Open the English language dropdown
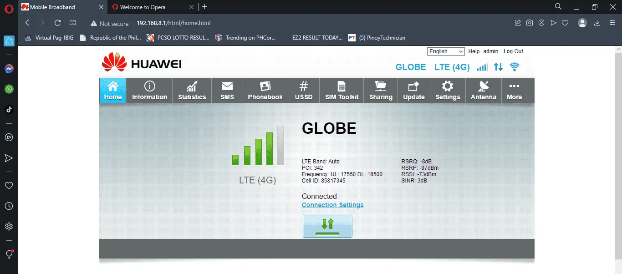This screenshot has width=622, height=274. 446,51
